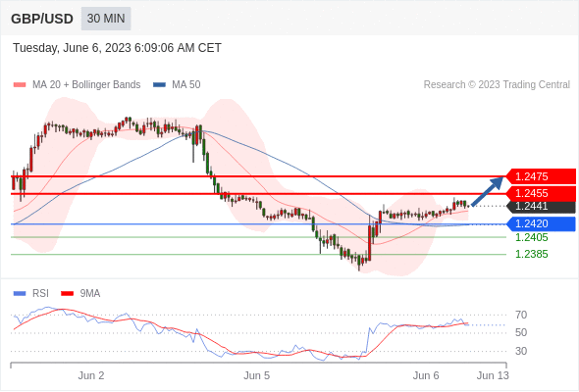This screenshot has width=579, height=392.
Task: Select the 1.2475 red resistance price tag
Action: pos(541,176)
